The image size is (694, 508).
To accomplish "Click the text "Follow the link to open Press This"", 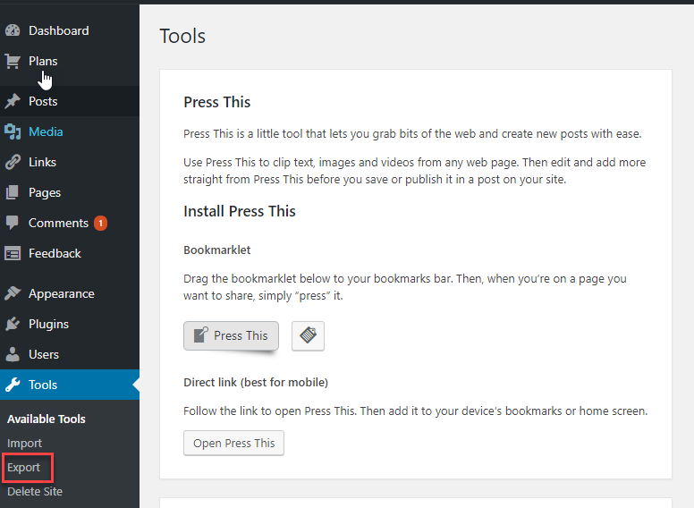I will 270,411.
